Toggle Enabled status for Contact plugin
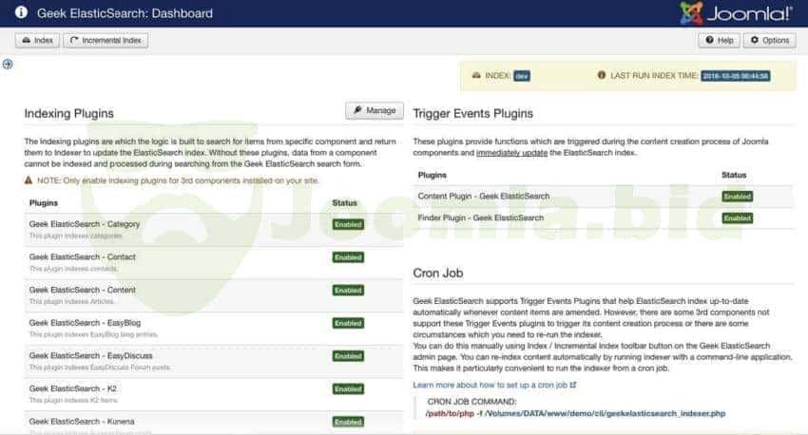The width and height of the screenshot is (808, 435). pos(348,257)
